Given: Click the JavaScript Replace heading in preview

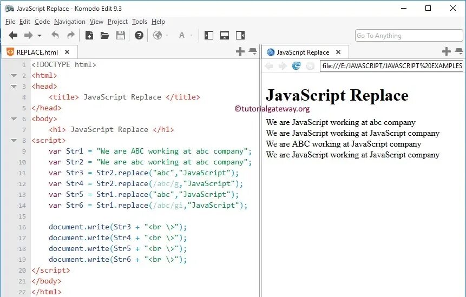Looking at the screenshot, I should point(337,95).
